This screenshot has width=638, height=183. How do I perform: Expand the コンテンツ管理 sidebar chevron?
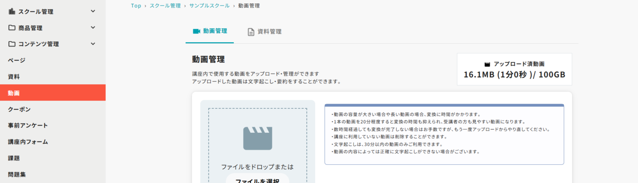click(93, 44)
